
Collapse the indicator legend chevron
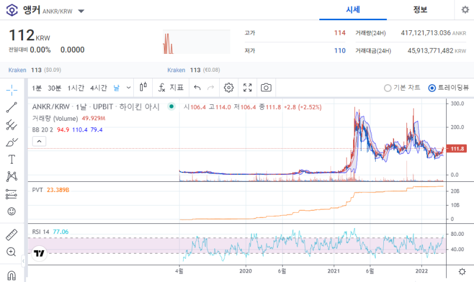pos(39,141)
